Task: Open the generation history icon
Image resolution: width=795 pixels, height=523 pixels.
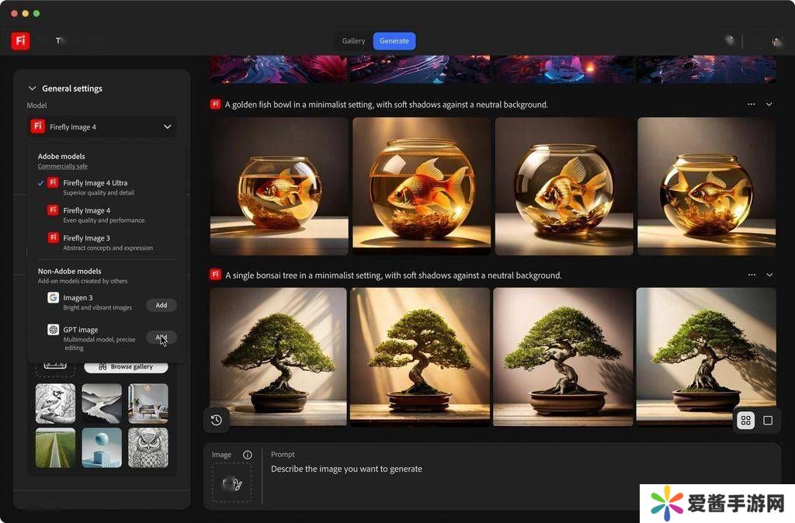Action: click(x=217, y=420)
